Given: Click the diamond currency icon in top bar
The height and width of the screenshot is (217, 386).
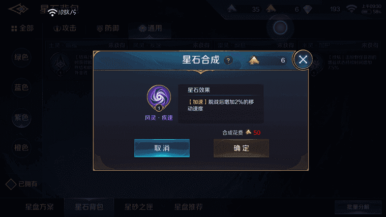Looking at the screenshot, I should click(x=307, y=9).
